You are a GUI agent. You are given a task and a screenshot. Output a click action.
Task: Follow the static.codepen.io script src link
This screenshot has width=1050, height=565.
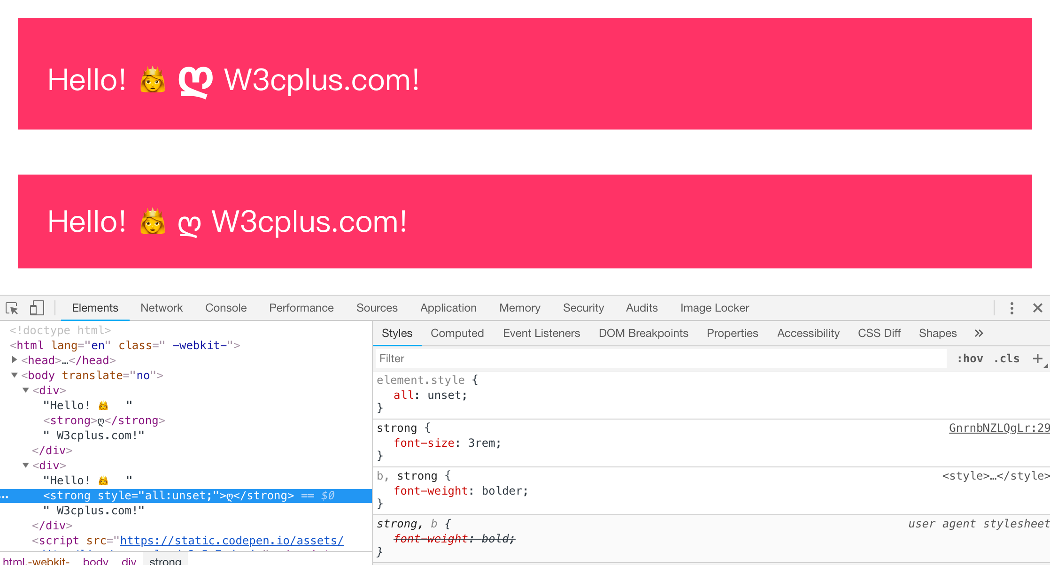tap(232, 541)
